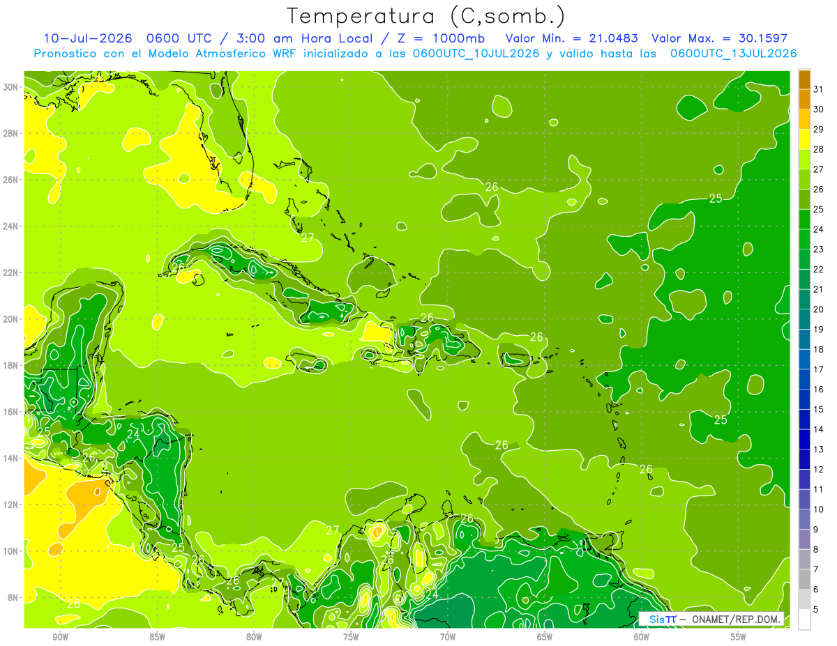The width and height of the screenshot is (837, 646).
Task: Click the '28' value on the color scale
Action: coord(819,149)
